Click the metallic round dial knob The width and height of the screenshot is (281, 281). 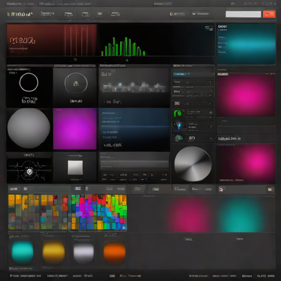(x=193, y=164)
